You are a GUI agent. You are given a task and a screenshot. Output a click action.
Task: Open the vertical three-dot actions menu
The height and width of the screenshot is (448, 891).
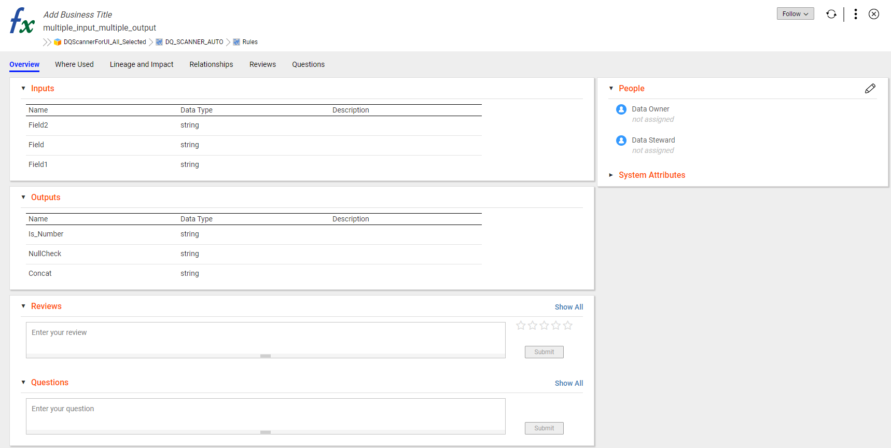pyautogui.click(x=856, y=14)
